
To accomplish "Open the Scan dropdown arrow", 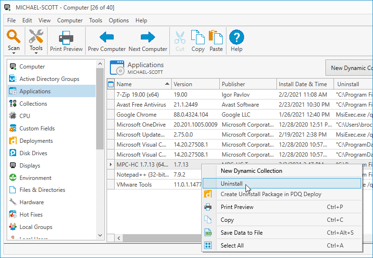I will 13,53.
